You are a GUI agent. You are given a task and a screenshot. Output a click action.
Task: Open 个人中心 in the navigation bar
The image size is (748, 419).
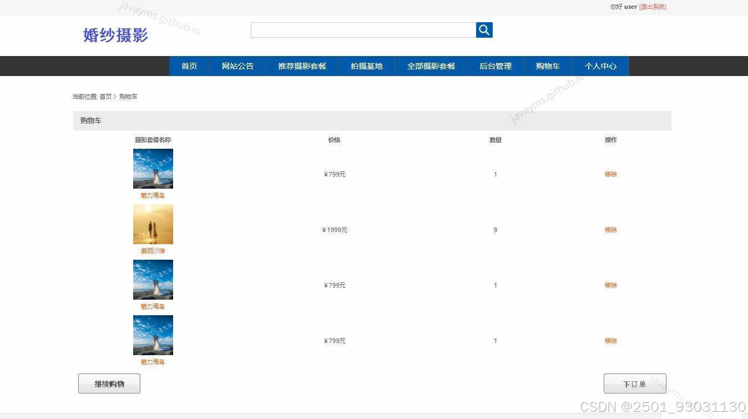(x=600, y=66)
